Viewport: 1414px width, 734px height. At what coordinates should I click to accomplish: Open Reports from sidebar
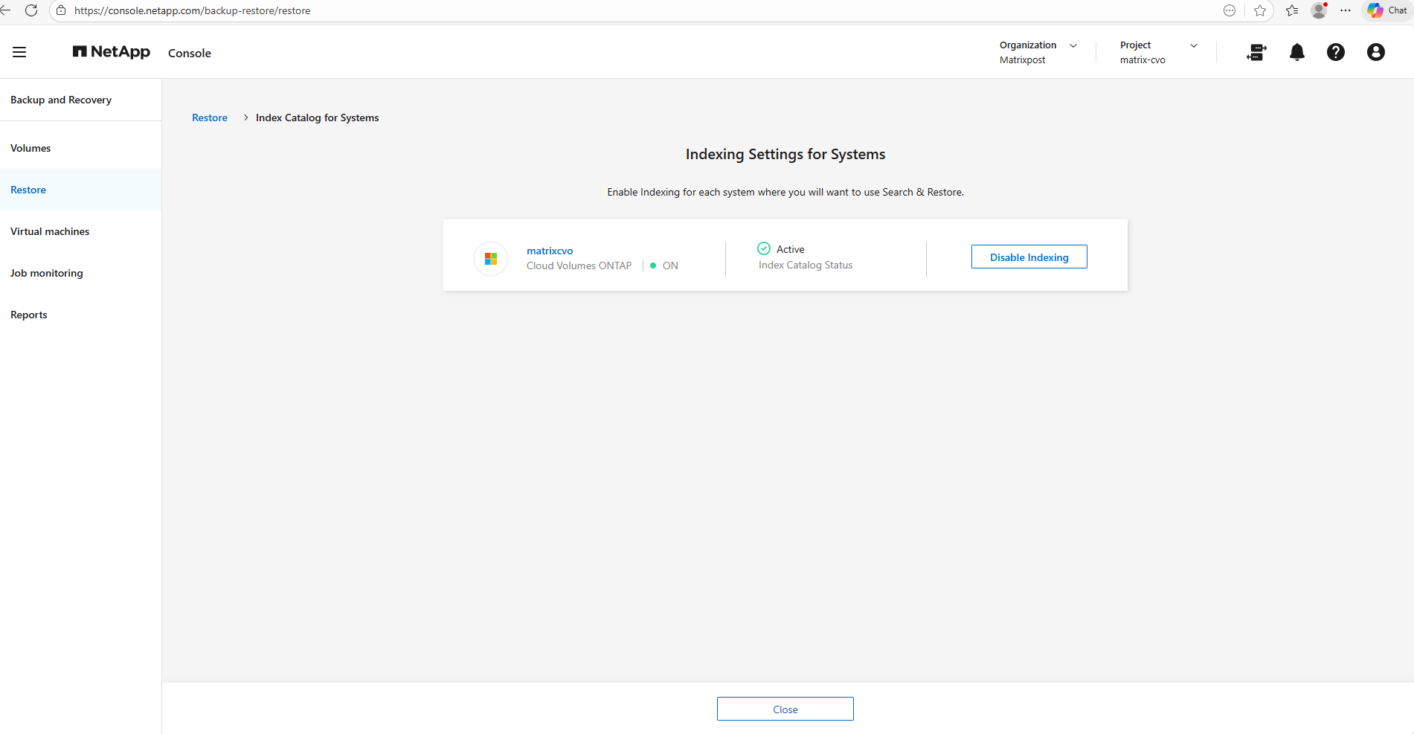(x=29, y=315)
